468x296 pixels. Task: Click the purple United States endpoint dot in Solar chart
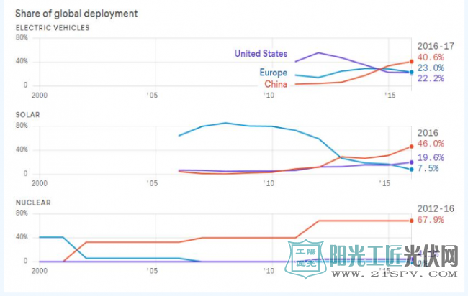411,162
